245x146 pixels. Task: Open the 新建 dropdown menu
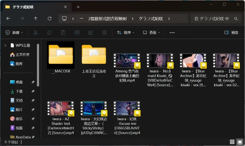click(14, 33)
